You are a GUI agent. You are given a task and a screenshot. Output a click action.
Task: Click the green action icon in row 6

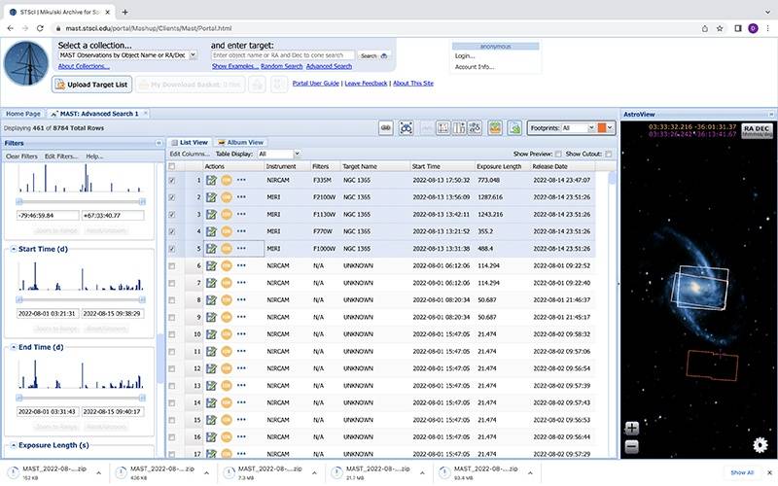coord(211,265)
